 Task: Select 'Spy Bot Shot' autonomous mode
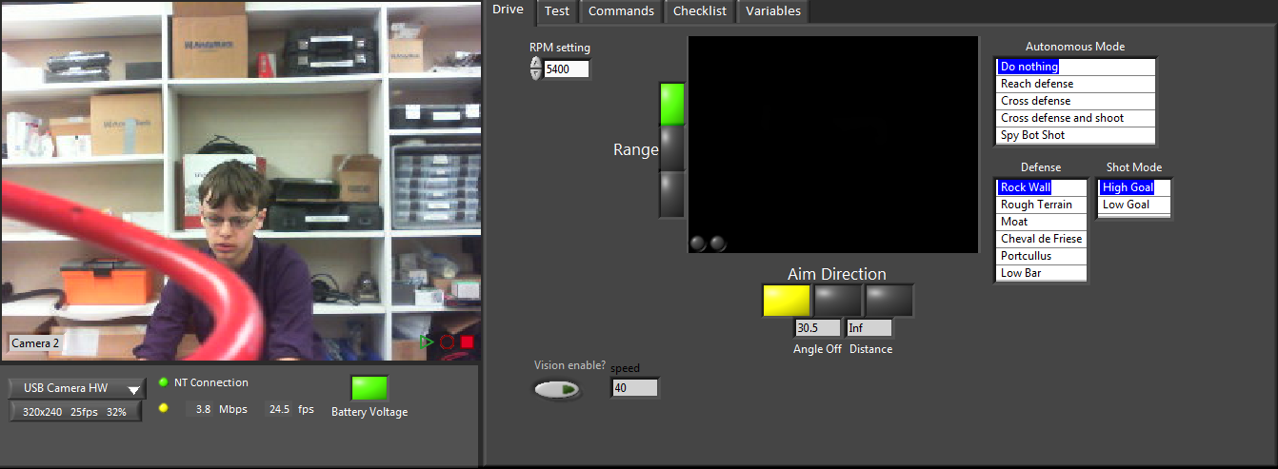(1075, 135)
